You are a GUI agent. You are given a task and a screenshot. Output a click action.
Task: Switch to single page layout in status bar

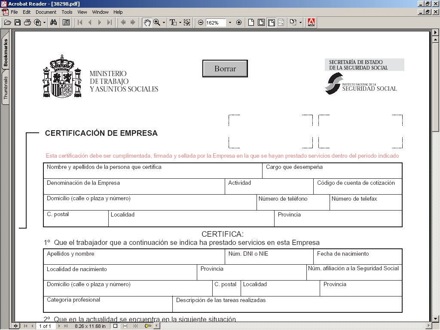tap(115, 326)
